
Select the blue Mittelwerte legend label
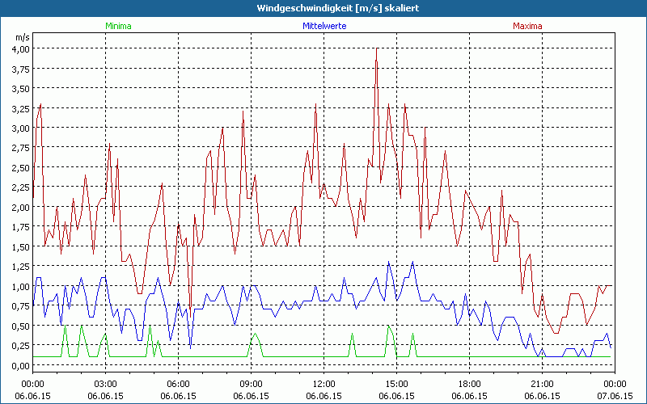point(323,26)
